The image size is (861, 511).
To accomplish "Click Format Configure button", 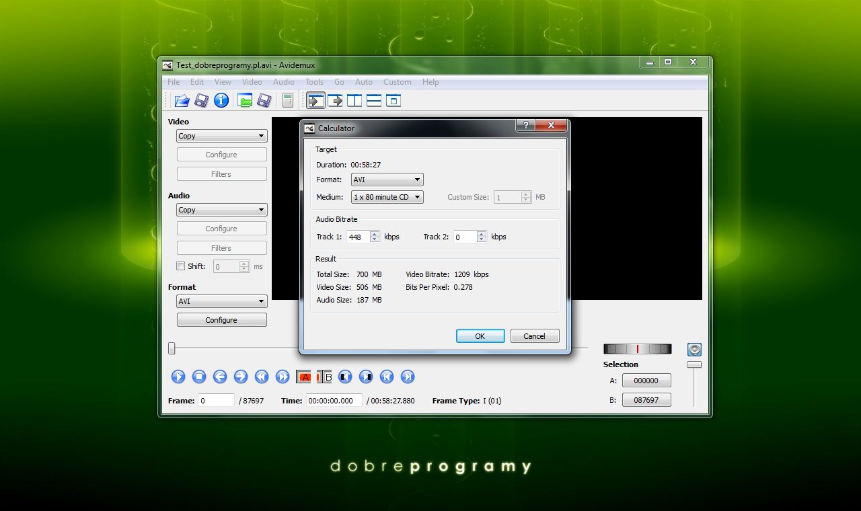I will click(x=221, y=320).
